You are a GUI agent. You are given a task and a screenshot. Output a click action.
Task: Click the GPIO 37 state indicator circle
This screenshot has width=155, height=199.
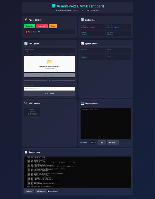[x=28, y=114]
